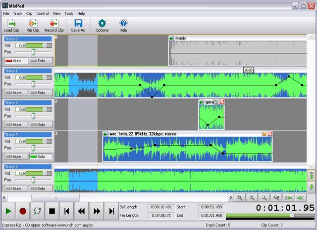Click the zoom in magnifier icon
317x230 pixels.
point(240,198)
